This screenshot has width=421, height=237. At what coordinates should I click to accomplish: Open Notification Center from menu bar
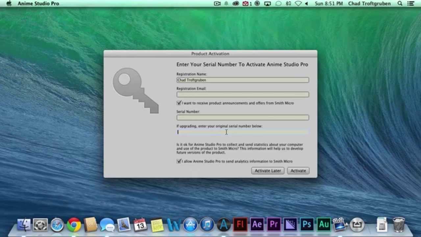(x=411, y=4)
